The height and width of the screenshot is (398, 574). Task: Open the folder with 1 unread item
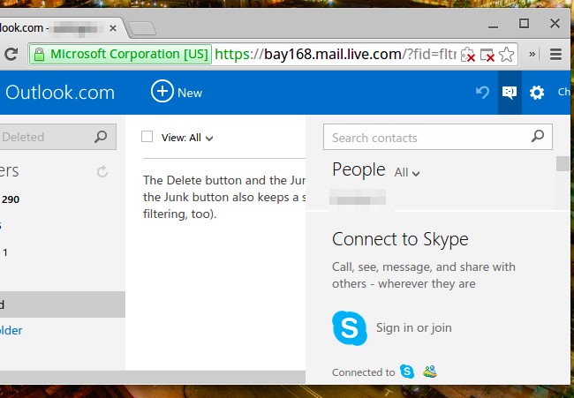5,252
